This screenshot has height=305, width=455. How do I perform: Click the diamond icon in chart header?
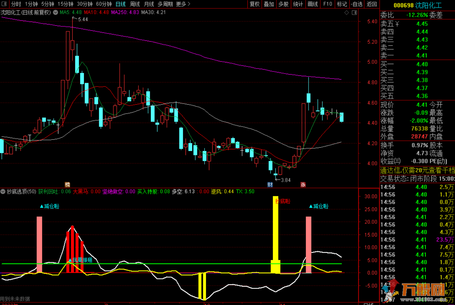coord(347,13)
